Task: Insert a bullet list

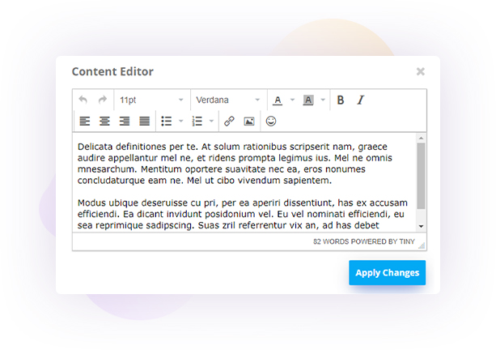Action: [167, 121]
